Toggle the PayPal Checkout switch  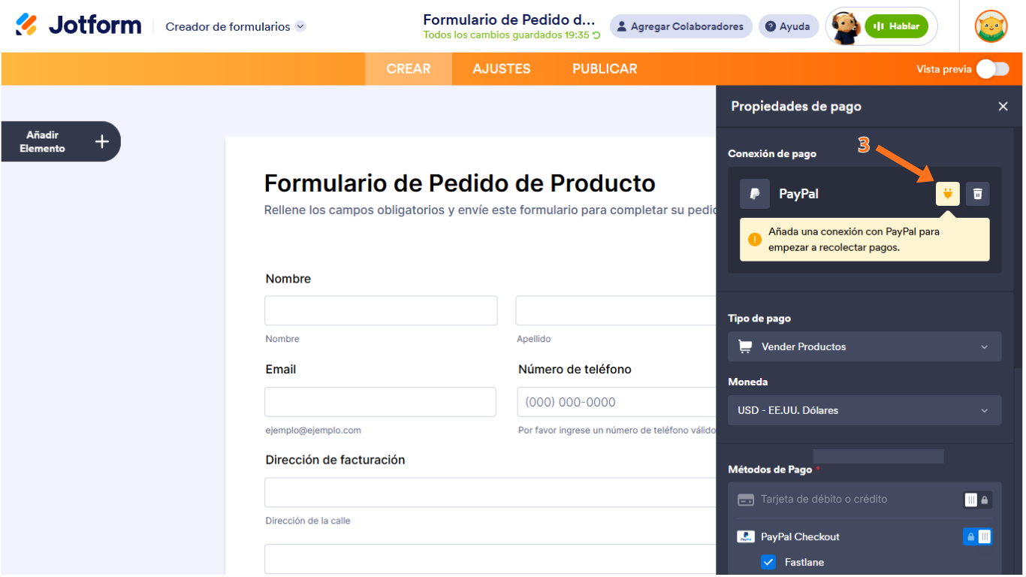978,536
